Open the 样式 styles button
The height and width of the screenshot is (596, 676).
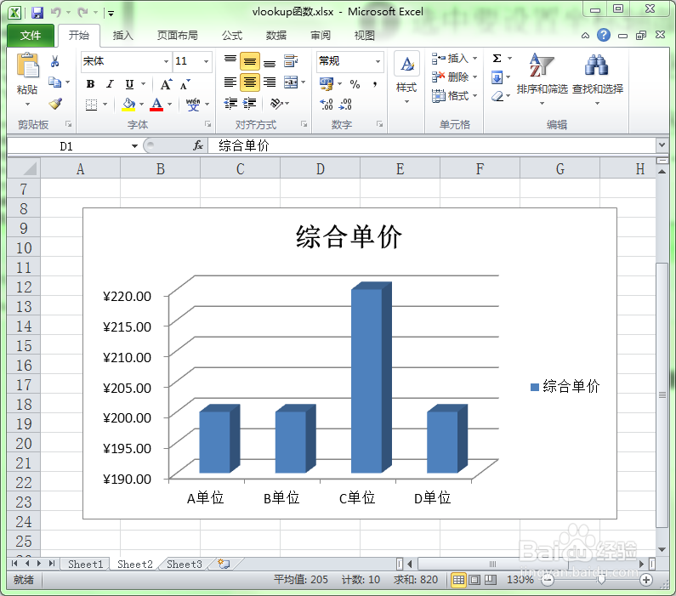[x=406, y=78]
